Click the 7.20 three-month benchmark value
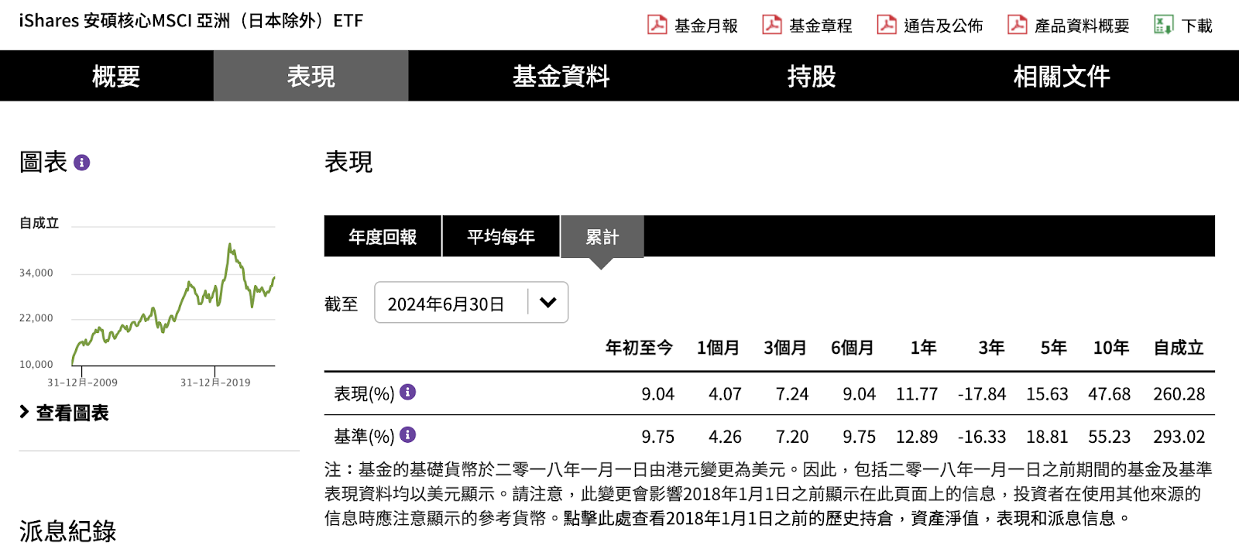 click(x=792, y=437)
